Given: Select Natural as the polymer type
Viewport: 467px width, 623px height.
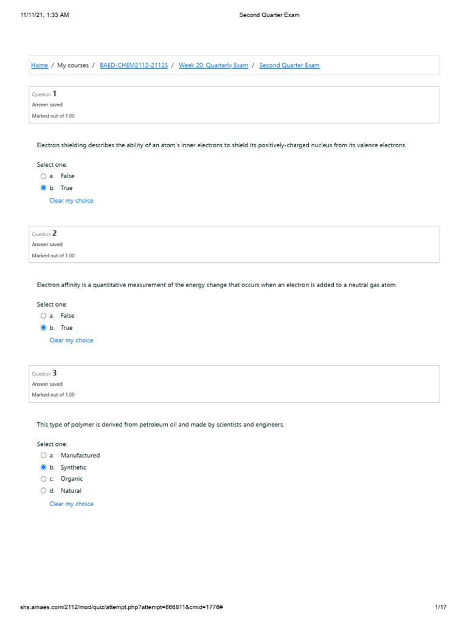Looking at the screenshot, I should pyautogui.click(x=43, y=490).
